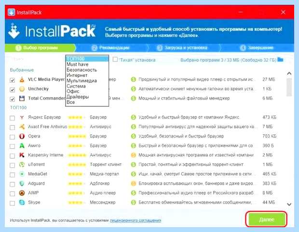This screenshot has width=299, height=232.
Task: Open the download folder icon
Action: pos(280,59)
